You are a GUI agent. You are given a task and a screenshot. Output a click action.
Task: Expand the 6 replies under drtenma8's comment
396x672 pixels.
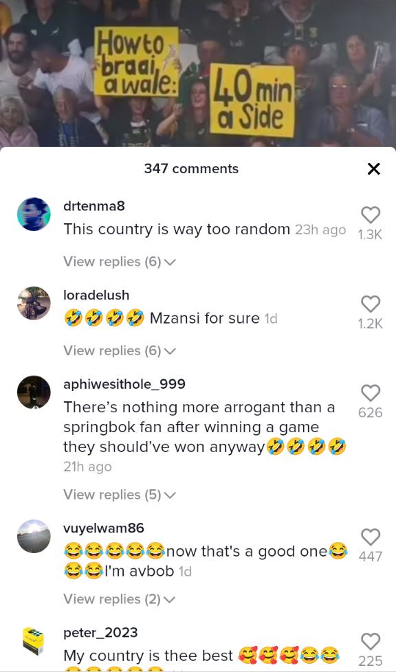coord(120,261)
